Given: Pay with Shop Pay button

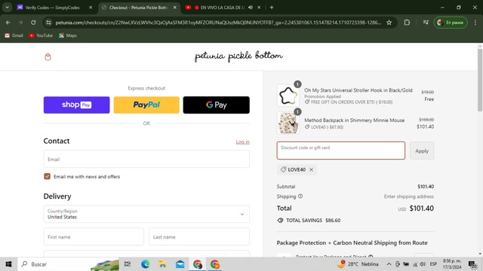Looking at the screenshot, I should point(76,105).
